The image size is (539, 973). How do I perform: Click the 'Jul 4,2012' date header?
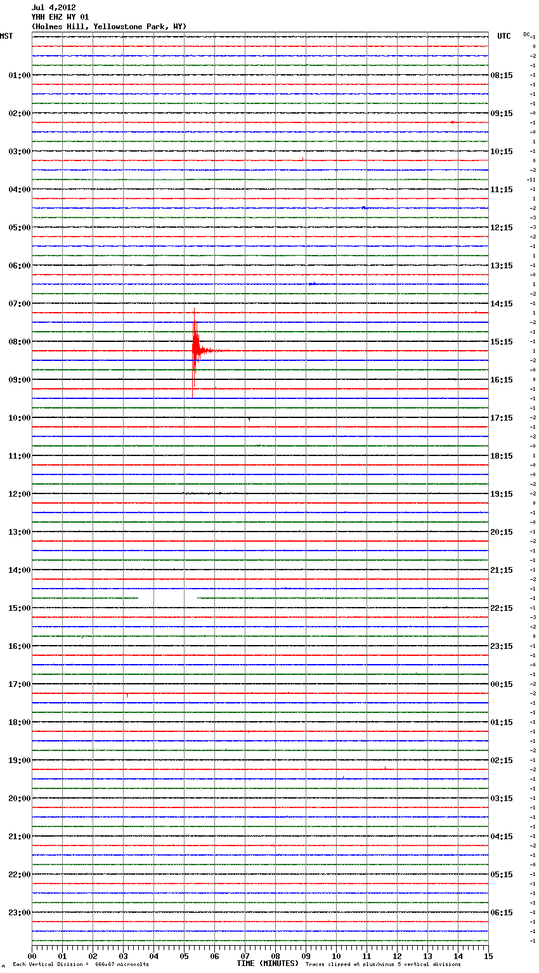[53, 8]
